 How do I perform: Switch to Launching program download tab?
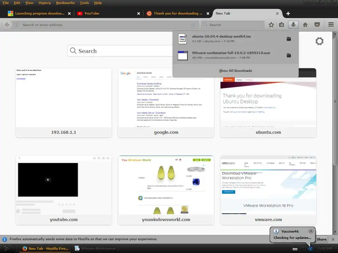[39, 14]
